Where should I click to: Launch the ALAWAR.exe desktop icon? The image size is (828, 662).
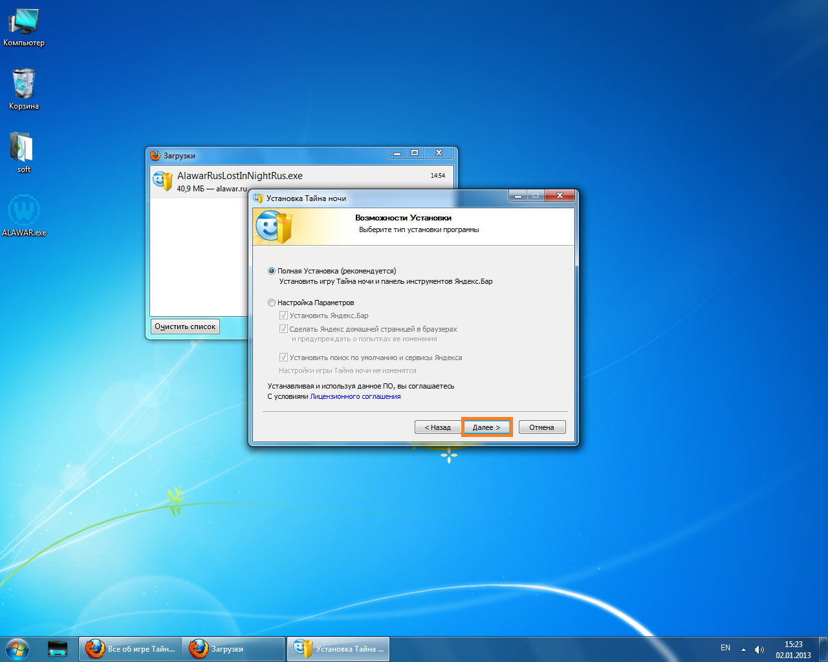[24, 211]
